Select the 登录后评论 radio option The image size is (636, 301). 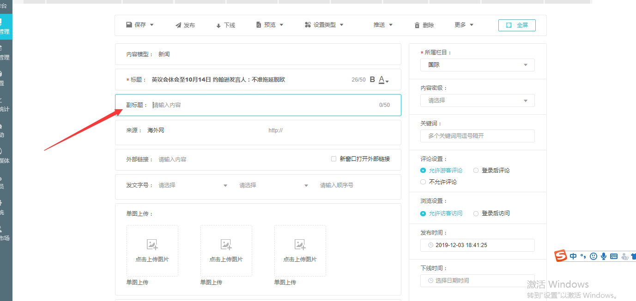click(x=476, y=171)
